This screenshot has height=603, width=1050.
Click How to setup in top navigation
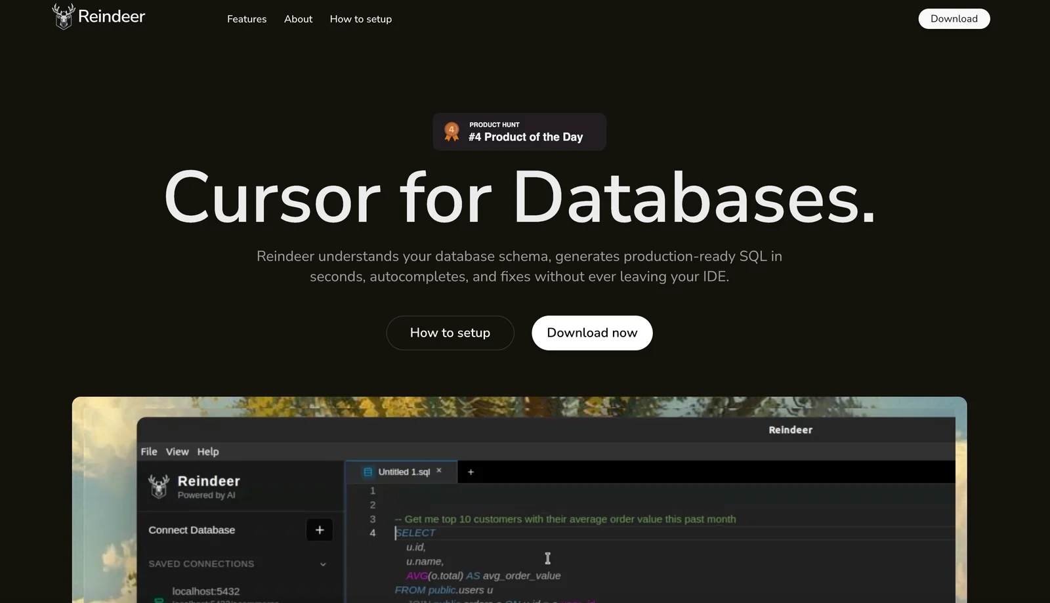pyautogui.click(x=360, y=19)
